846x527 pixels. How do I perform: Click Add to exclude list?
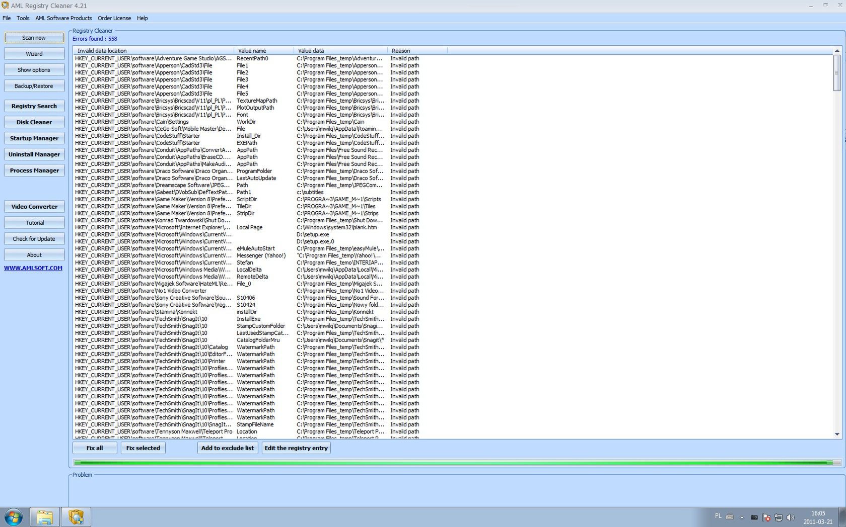click(228, 448)
